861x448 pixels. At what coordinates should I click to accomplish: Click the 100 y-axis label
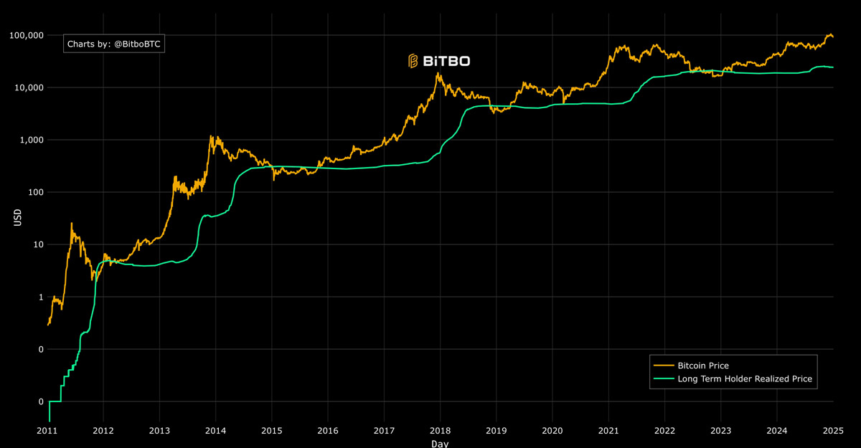(37, 192)
